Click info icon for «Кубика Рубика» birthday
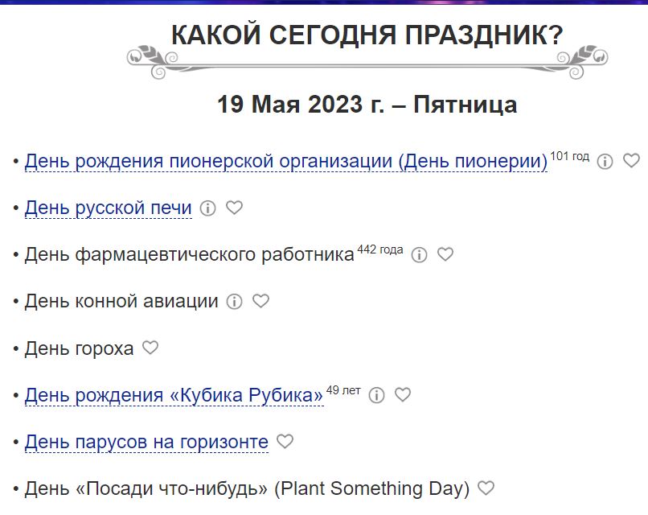The image size is (648, 515). tap(376, 395)
